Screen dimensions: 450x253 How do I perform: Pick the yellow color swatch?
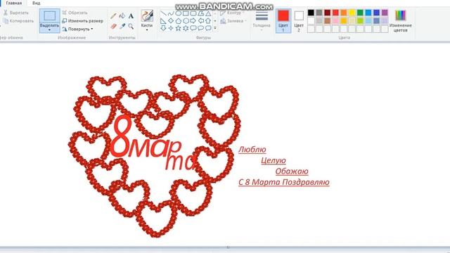coord(352,13)
